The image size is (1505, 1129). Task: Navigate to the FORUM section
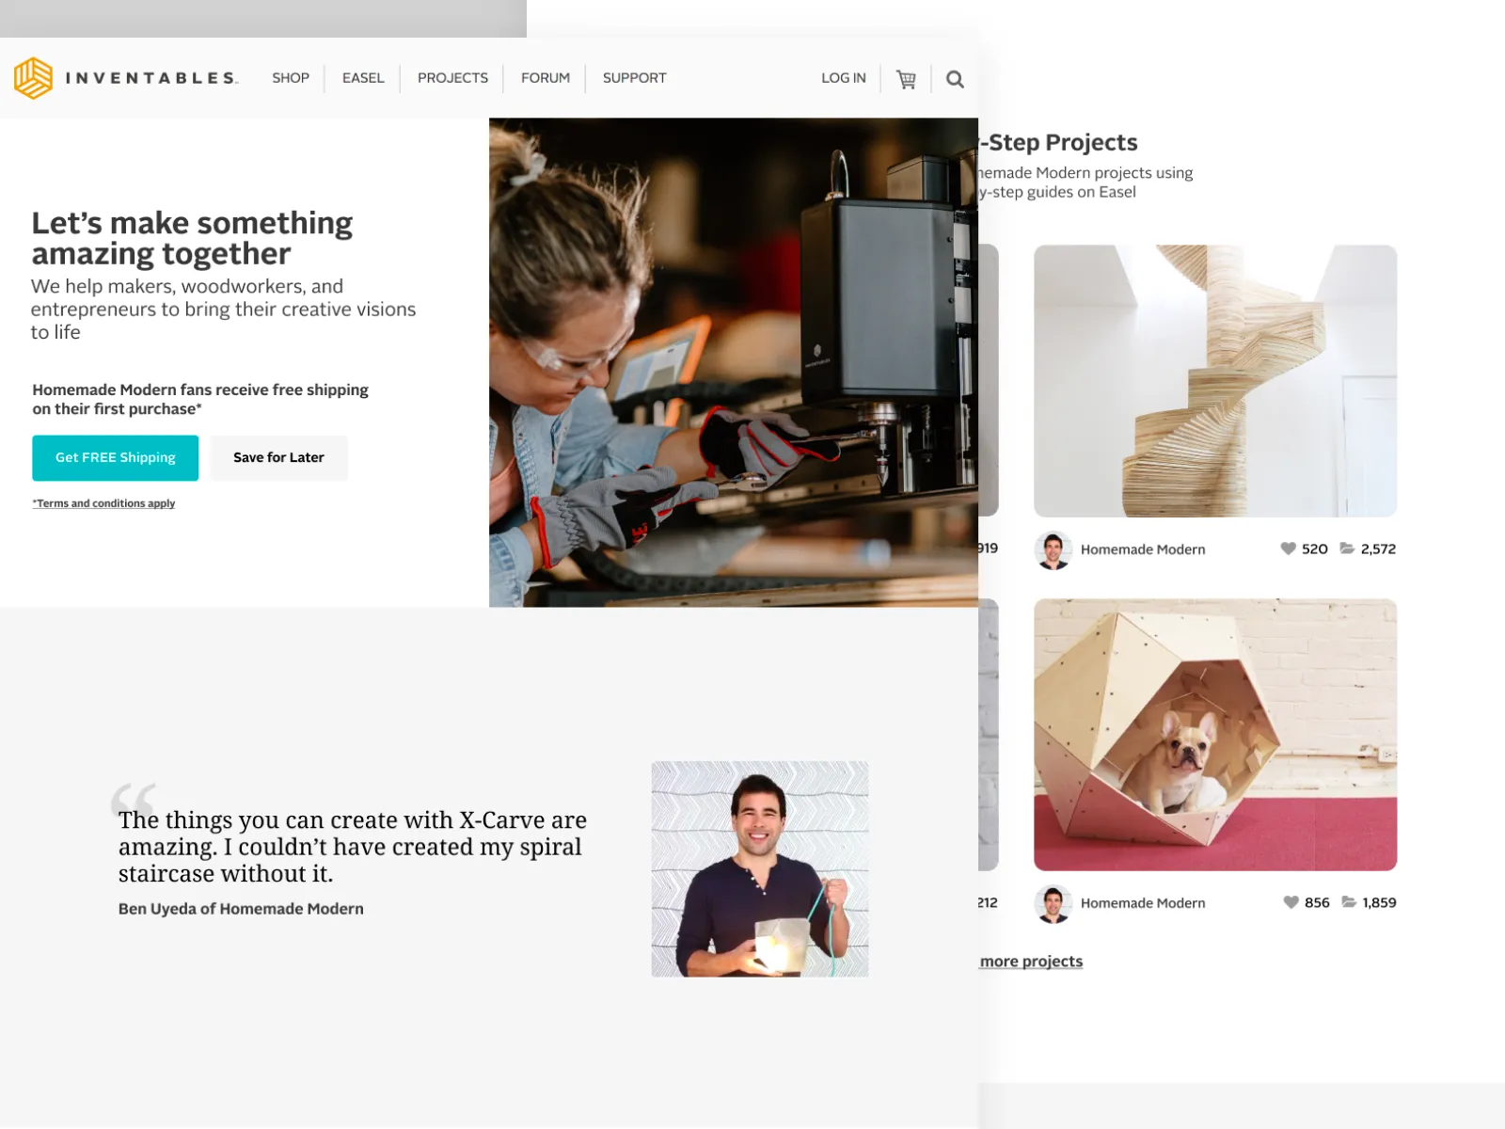tap(545, 78)
